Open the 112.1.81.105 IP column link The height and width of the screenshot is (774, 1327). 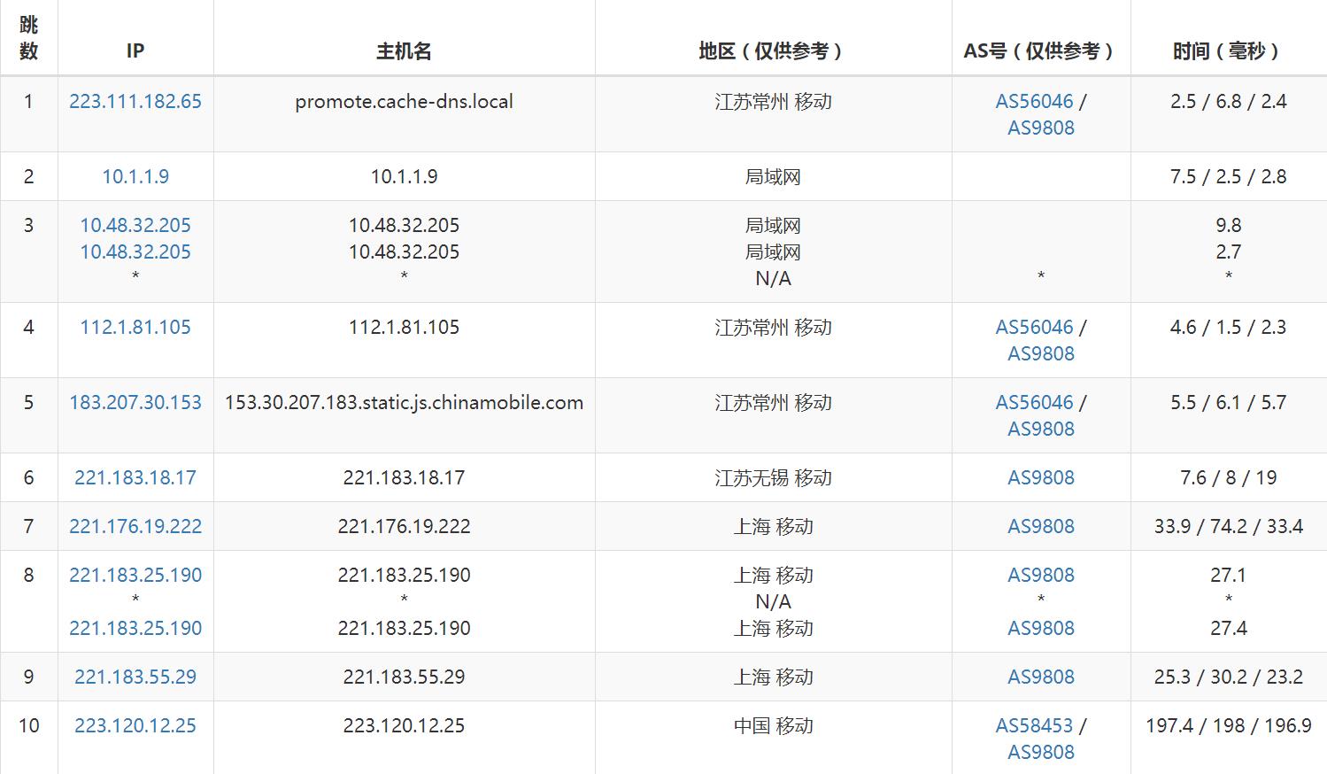[135, 327]
